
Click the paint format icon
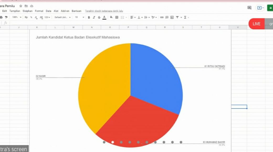tap(6, 17)
